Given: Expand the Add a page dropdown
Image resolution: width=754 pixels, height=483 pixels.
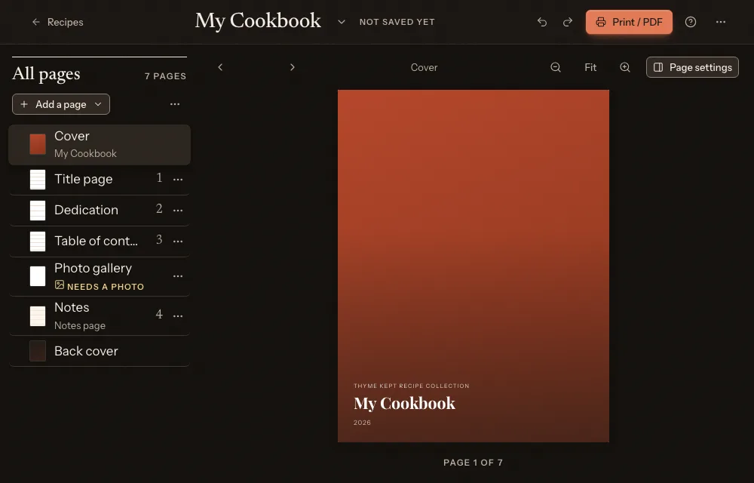Looking at the screenshot, I should tap(61, 104).
